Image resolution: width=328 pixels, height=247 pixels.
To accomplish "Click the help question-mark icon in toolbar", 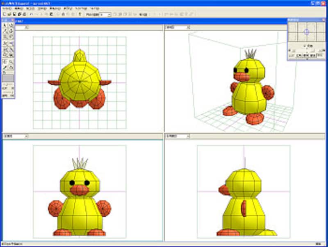I will coord(80,14).
